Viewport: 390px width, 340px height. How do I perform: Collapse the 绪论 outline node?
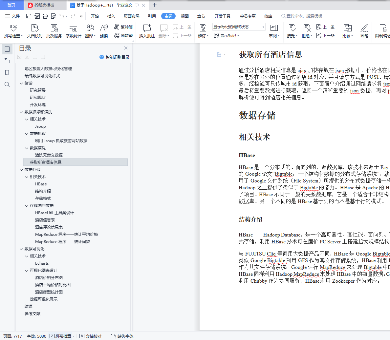pos(21,84)
